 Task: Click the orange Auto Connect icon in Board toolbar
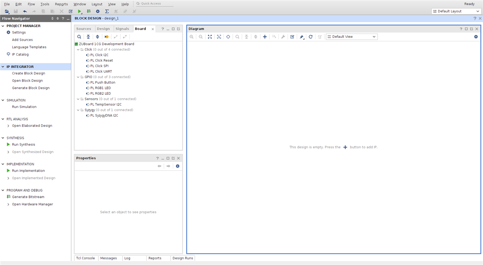106,37
